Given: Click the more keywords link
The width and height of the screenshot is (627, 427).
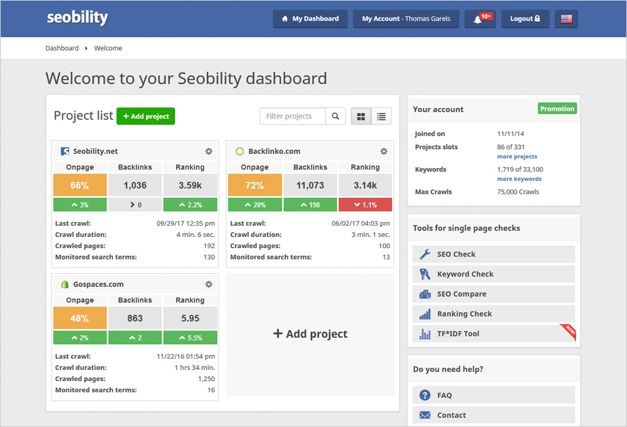Looking at the screenshot, I should [x=520, y=179].
